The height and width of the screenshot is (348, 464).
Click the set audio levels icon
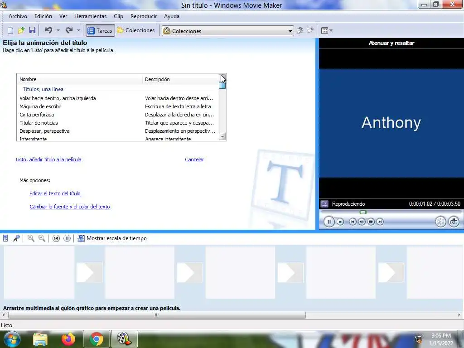point(5,238)
